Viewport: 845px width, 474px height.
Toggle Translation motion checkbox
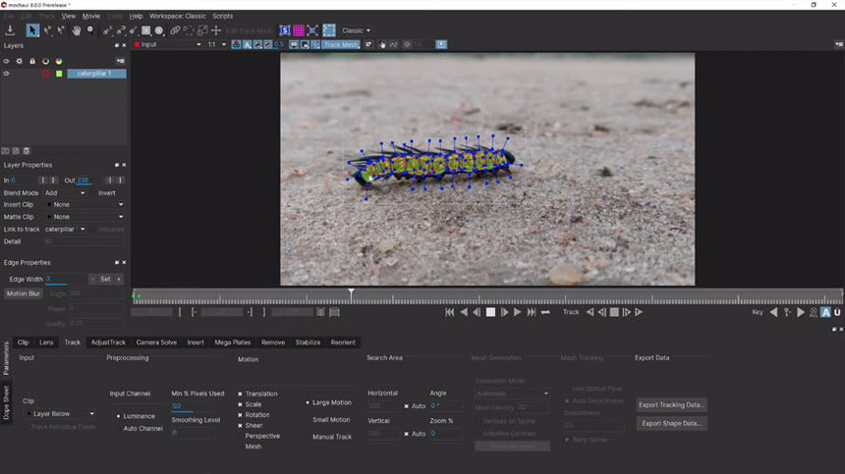click(x=241, y=394)
